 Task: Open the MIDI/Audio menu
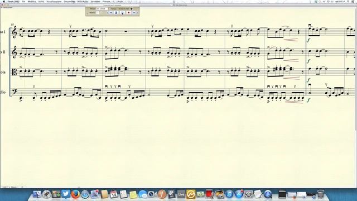83,1
